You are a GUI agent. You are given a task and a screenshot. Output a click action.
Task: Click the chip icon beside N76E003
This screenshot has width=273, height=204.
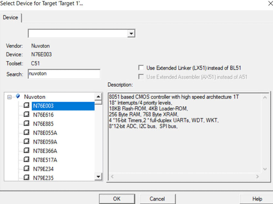27,106
